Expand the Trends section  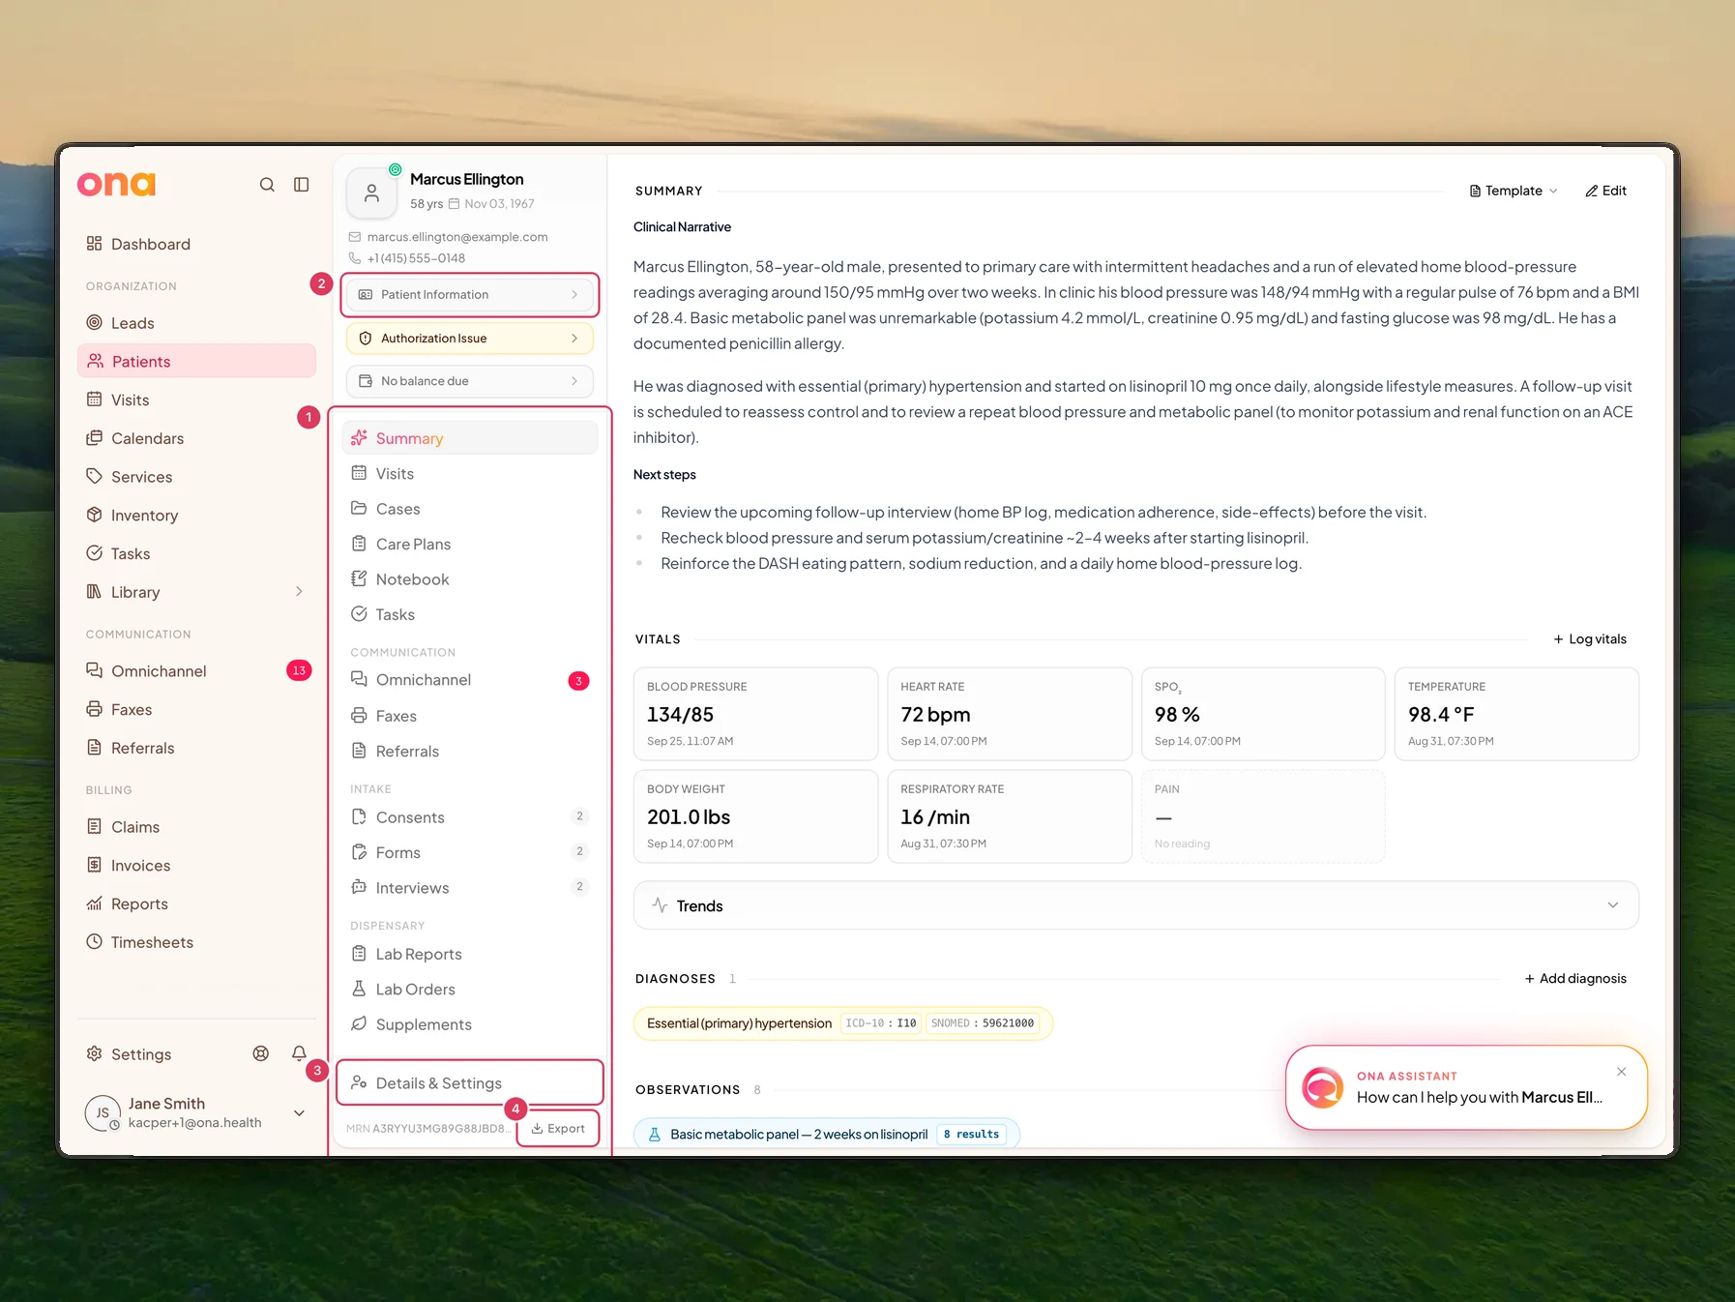(1135, 905)
